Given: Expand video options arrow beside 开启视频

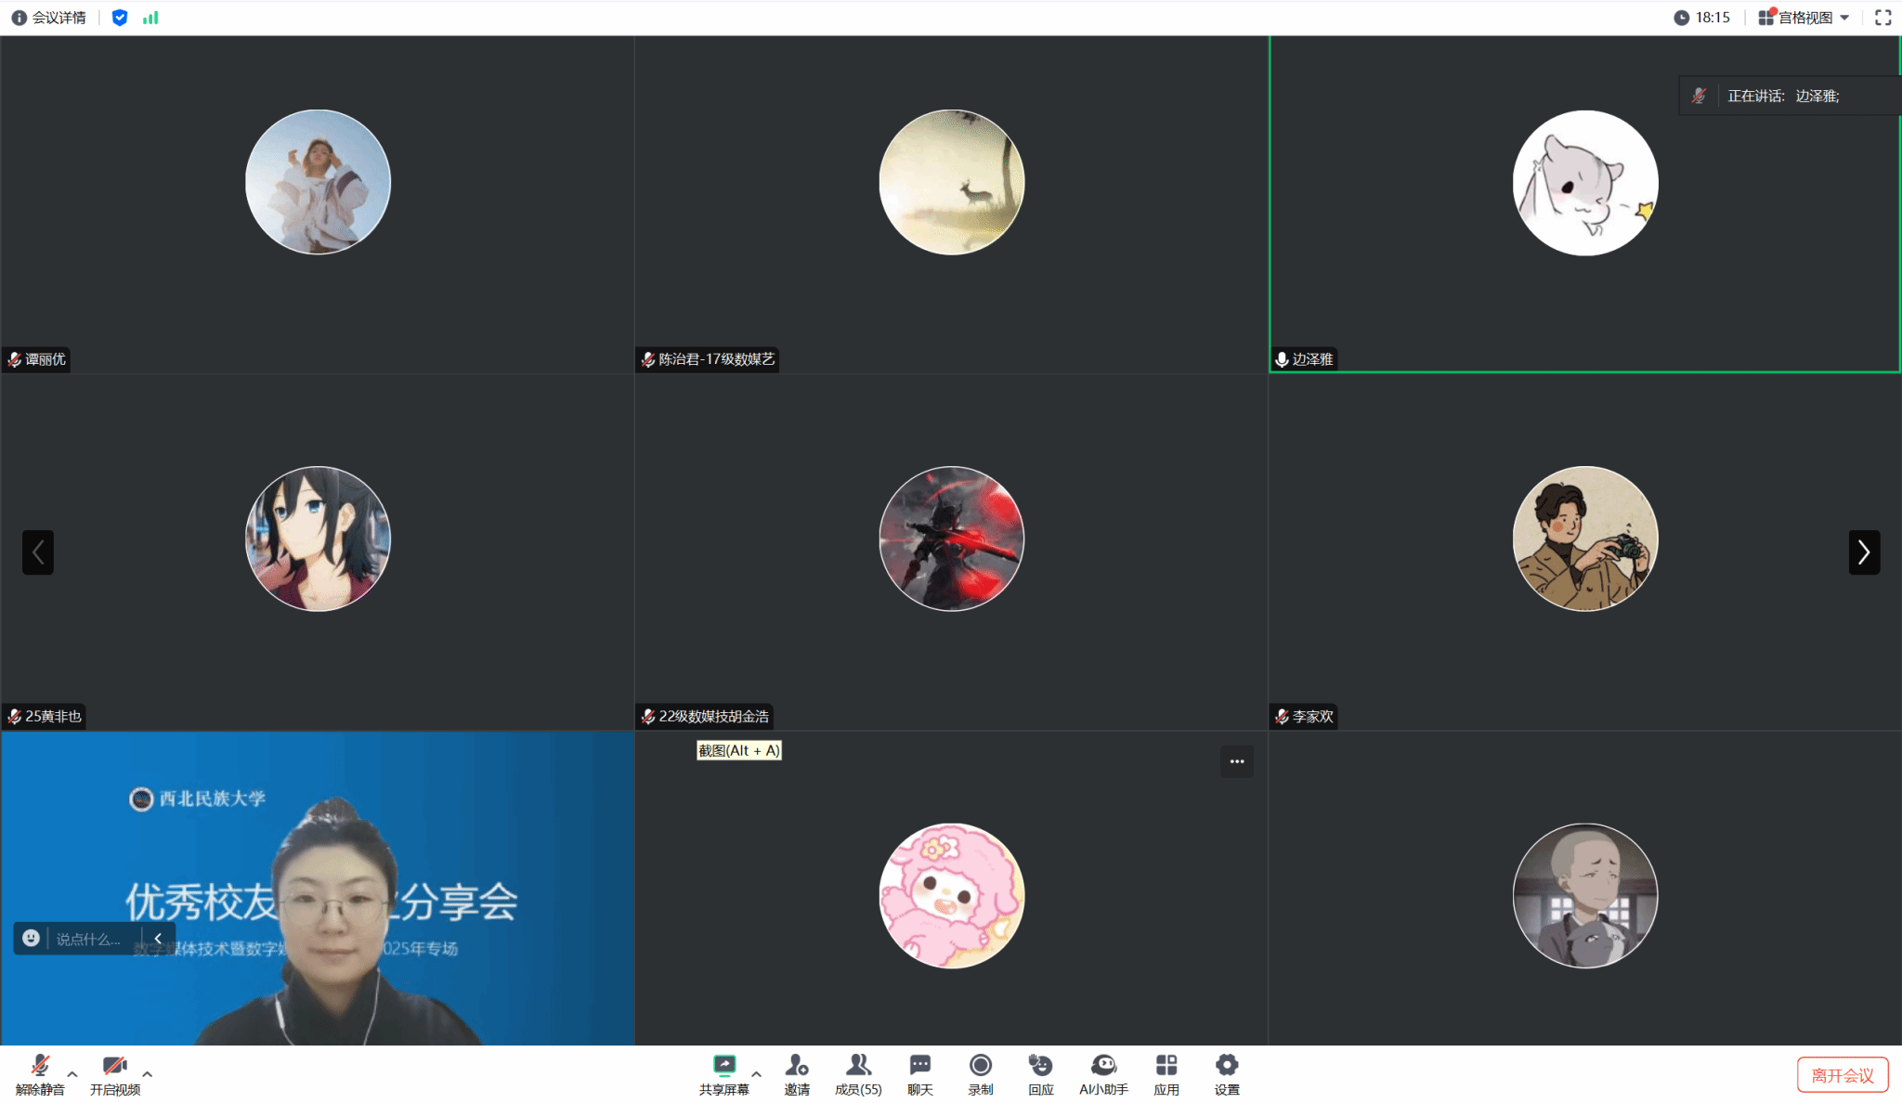Looking at the screenshot, I should coord(148,1073).
